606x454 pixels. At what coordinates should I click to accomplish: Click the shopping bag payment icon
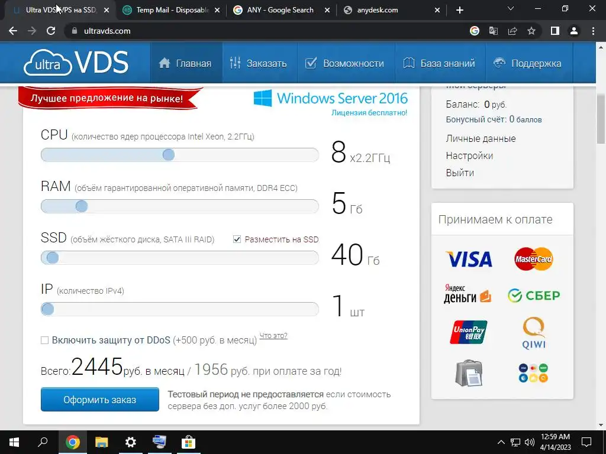tap(469, 373)
